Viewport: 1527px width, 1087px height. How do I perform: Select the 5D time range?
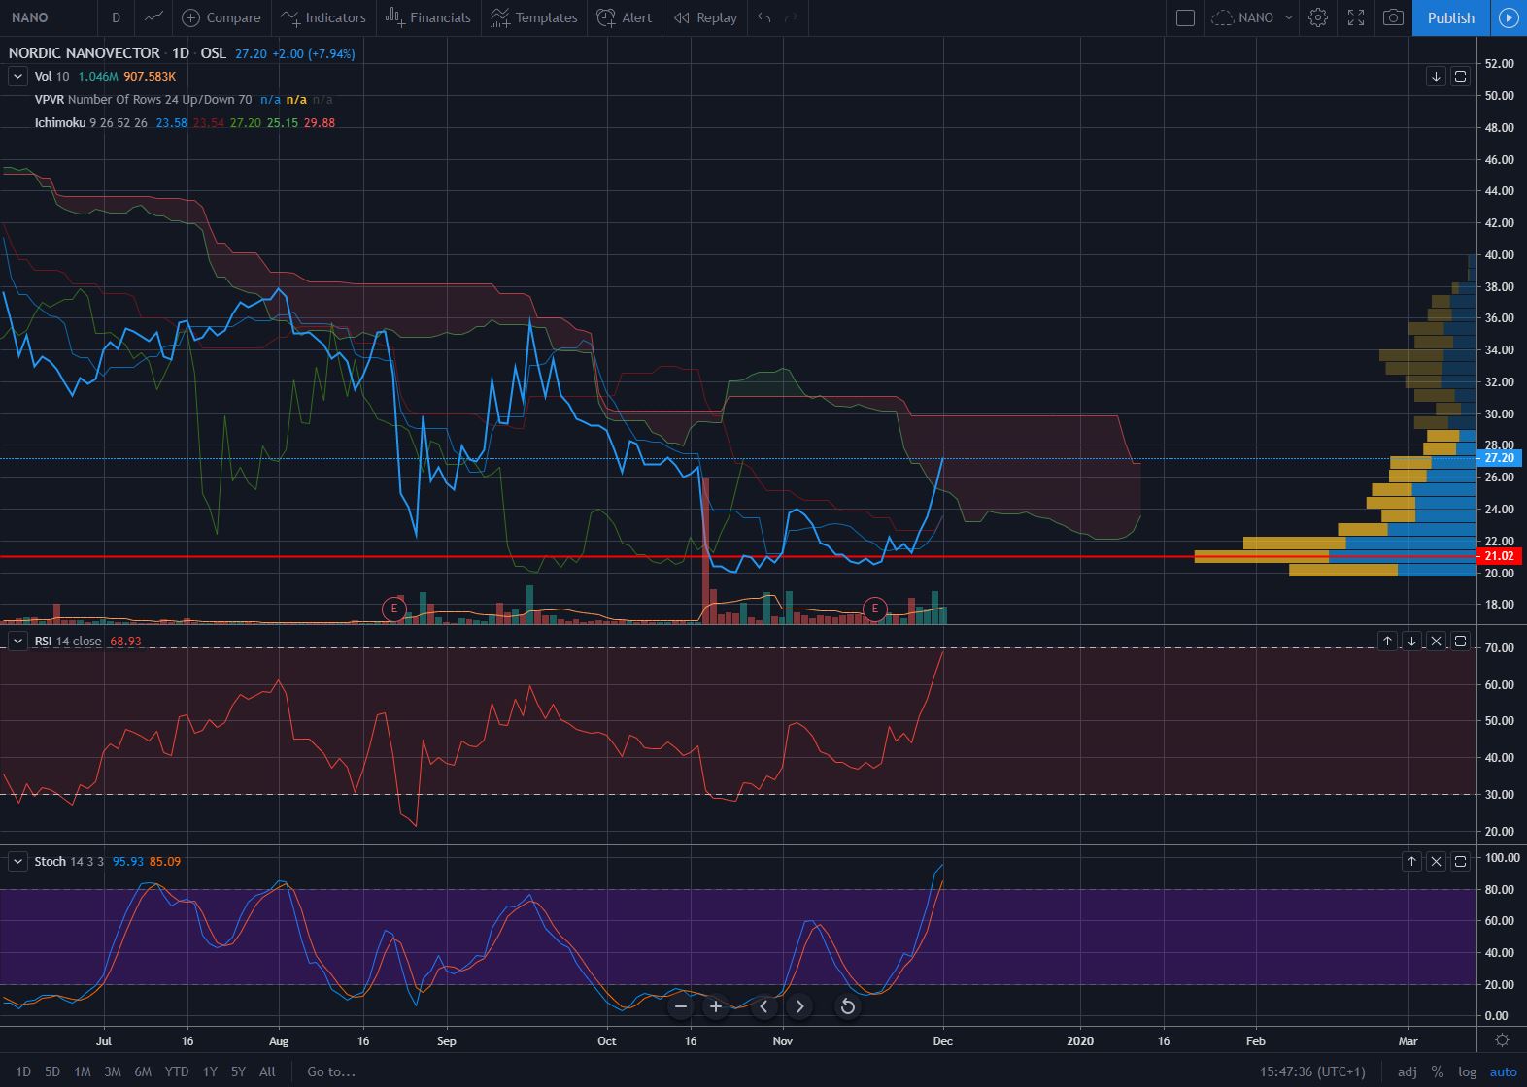point(52,1071)
